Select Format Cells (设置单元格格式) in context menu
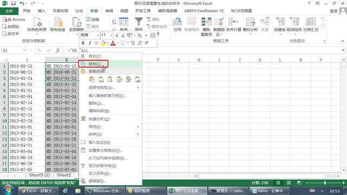 (x=111, y=151)
